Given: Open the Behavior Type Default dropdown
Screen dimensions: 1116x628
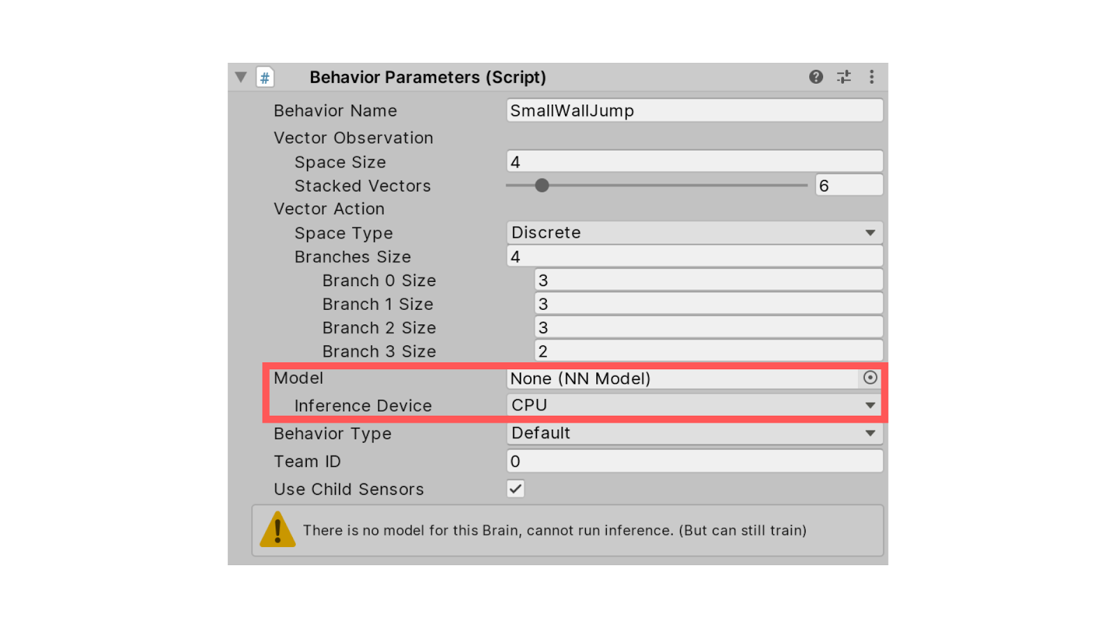Looking at the screenshot, I should pyautogui.click(x=695, y=433).
